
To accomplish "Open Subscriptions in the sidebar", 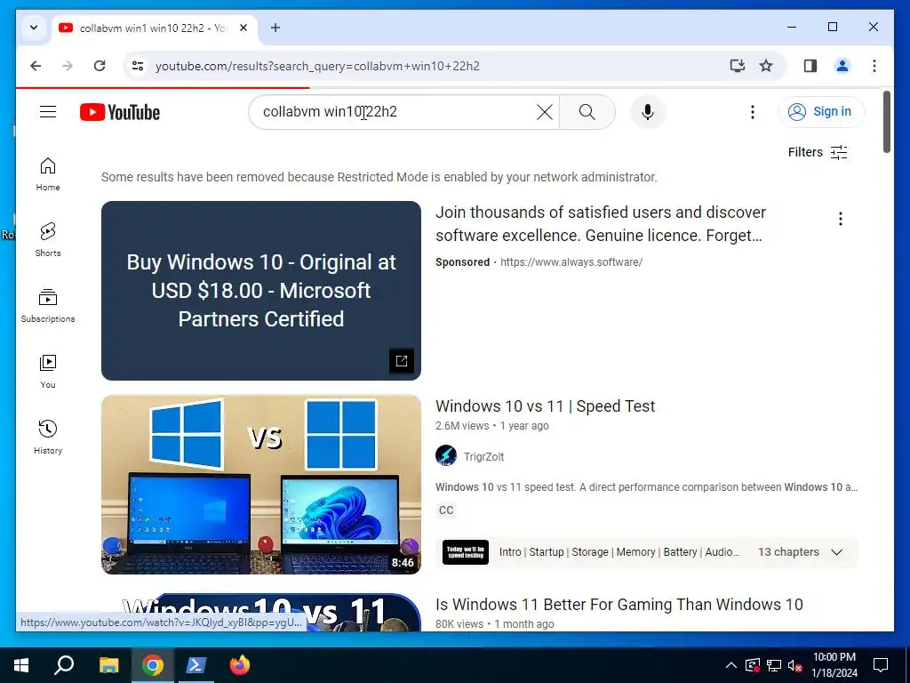I will click(x=48, y=306).
